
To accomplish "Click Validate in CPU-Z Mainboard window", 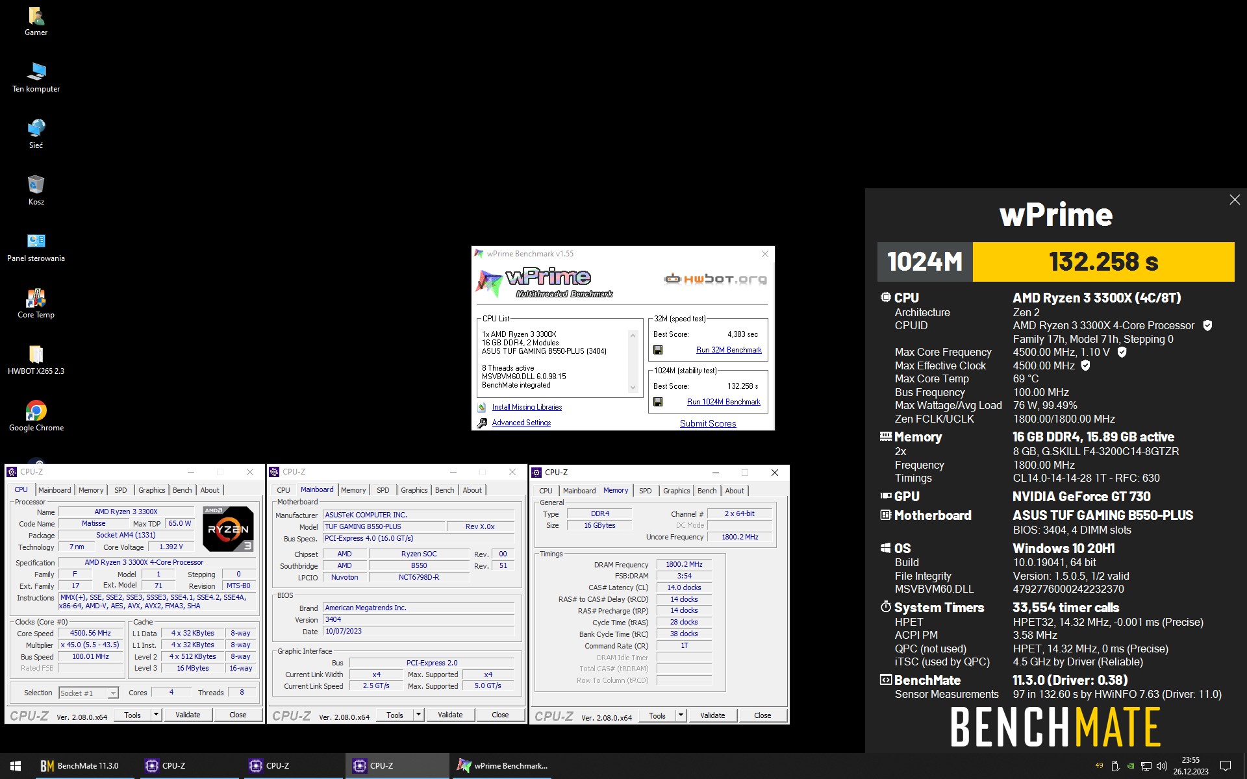I will [450, 715].
